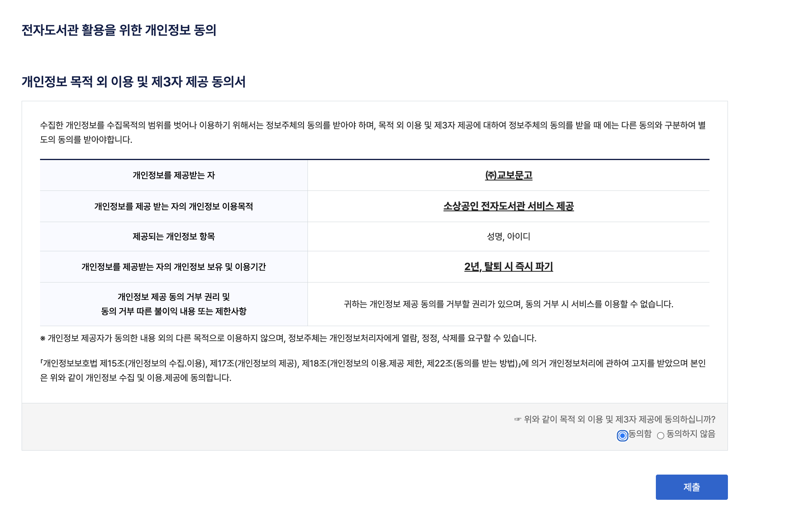Click the underlined 소상공인 전자도서관 서비스 제공 text

[x=509, y=206]
